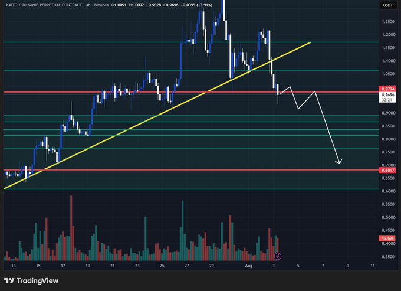Click the 0.9000 price axis label

point(388,113)
